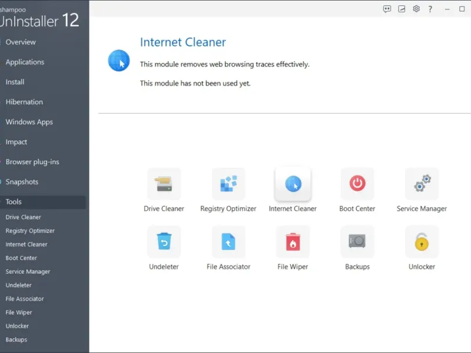Click the Internet Cleaner heading title
This screenshot has width=471, height=353.
183,42
